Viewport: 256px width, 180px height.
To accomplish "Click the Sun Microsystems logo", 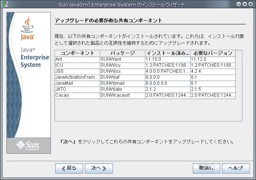I will pos(28,145).
